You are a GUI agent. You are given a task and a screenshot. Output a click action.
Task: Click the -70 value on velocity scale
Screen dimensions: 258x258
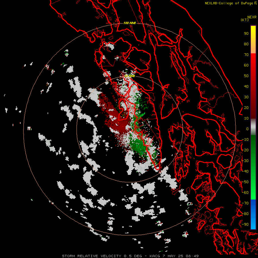click(x=245, y=203)
